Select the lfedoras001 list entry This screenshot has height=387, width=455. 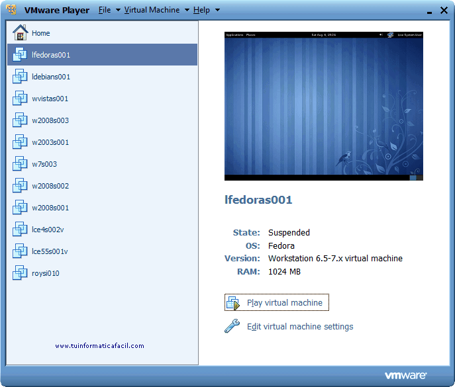[x=102, y=54]
